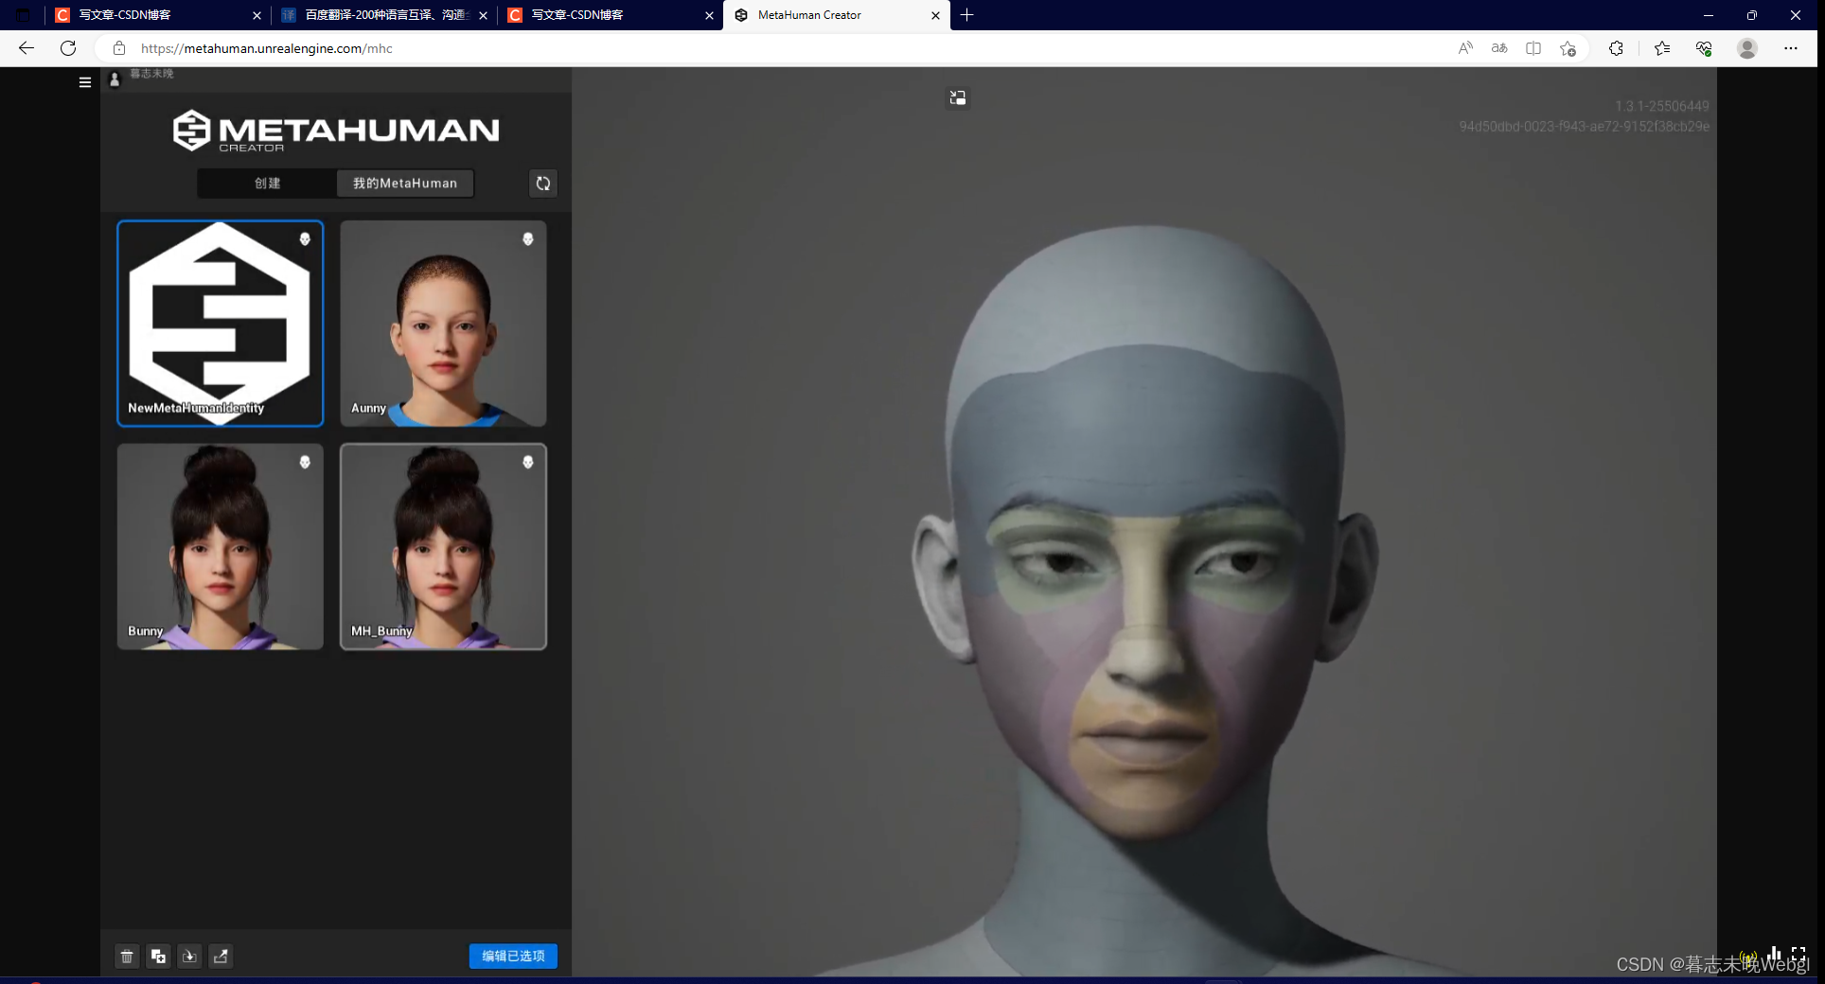Reload the browser page
Screen dimensions: 1825x984
pos(68,48)
